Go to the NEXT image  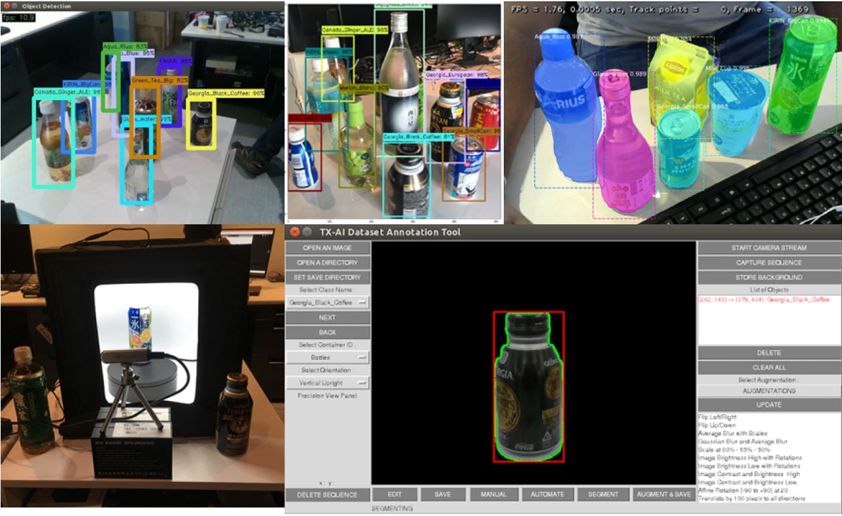coord(328,318)
